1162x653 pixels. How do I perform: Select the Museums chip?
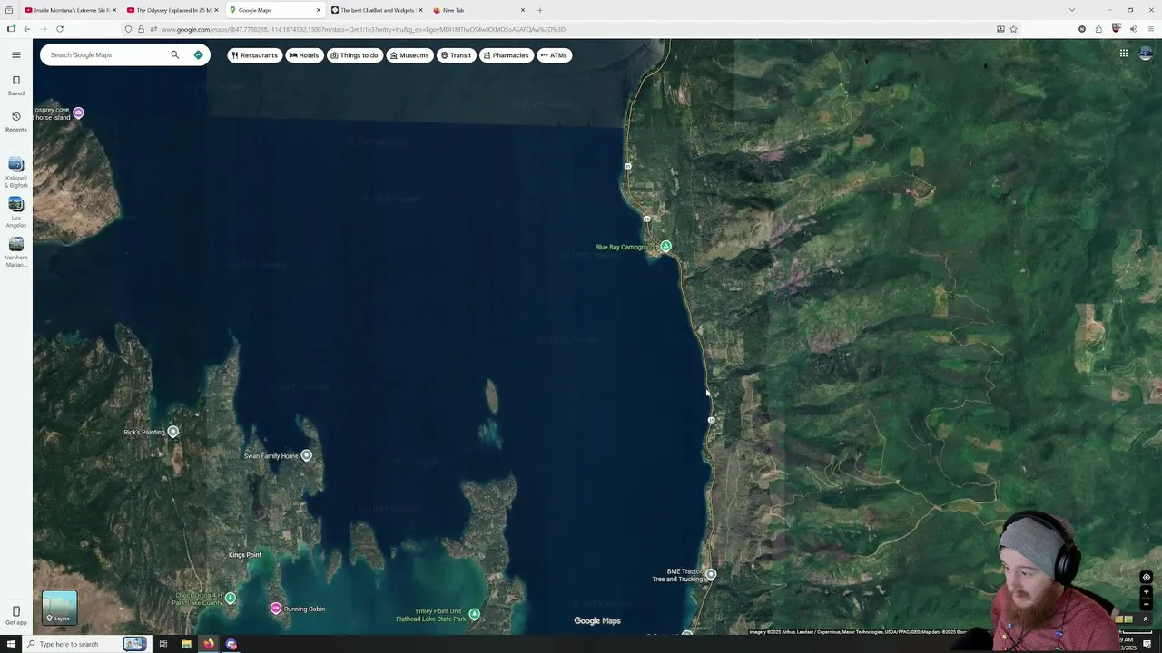(409, 55)
